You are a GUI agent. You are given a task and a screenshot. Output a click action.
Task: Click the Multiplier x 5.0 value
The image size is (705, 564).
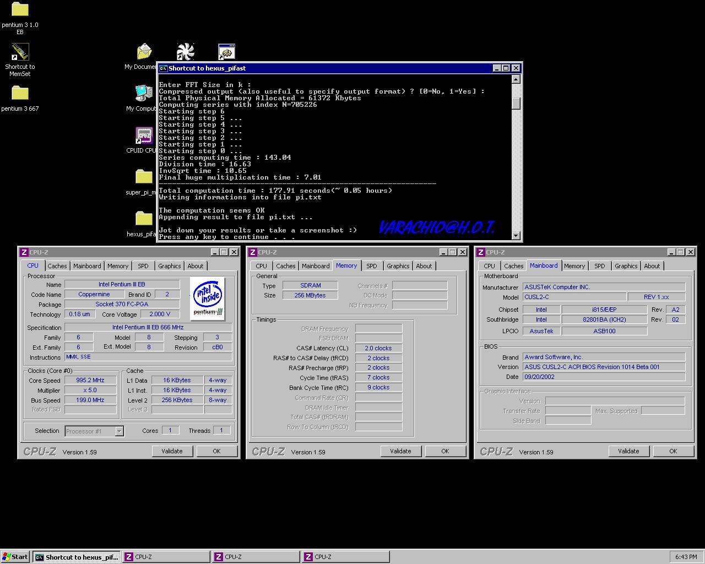point(90,390)
